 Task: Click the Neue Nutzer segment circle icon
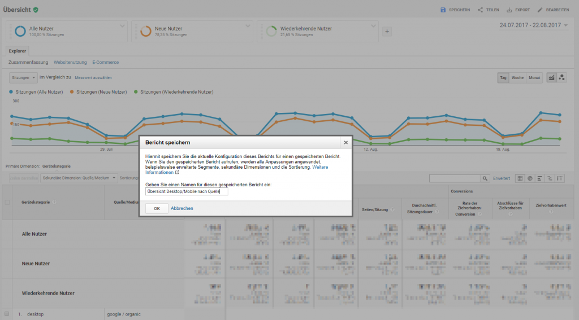[x=145, y=32]
